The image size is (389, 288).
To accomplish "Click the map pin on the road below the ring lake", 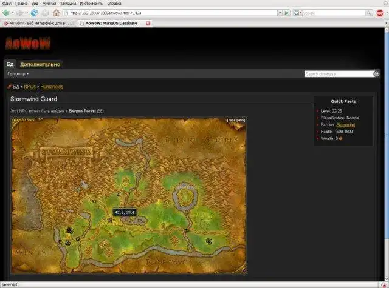I will tap(187, 230).
